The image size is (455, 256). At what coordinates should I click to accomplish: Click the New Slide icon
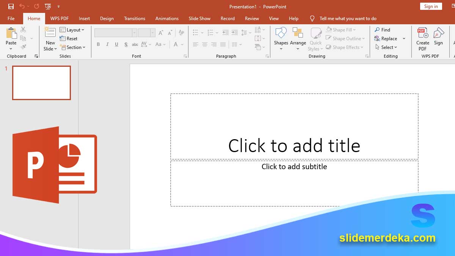click(x=50, y=33)
